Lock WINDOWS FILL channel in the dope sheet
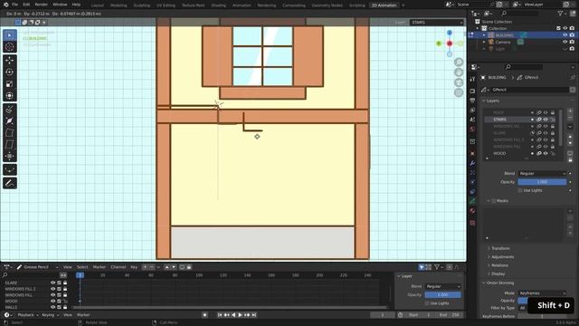 (x=65, y=295)
